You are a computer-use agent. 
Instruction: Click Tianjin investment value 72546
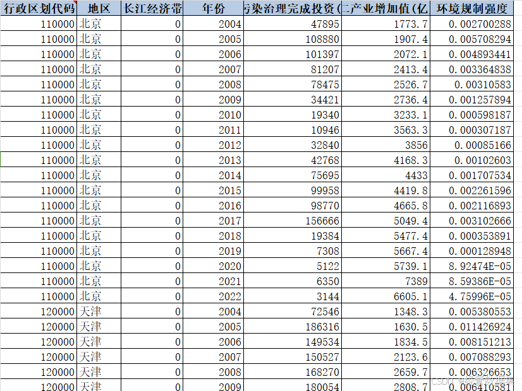coord(293,312)
